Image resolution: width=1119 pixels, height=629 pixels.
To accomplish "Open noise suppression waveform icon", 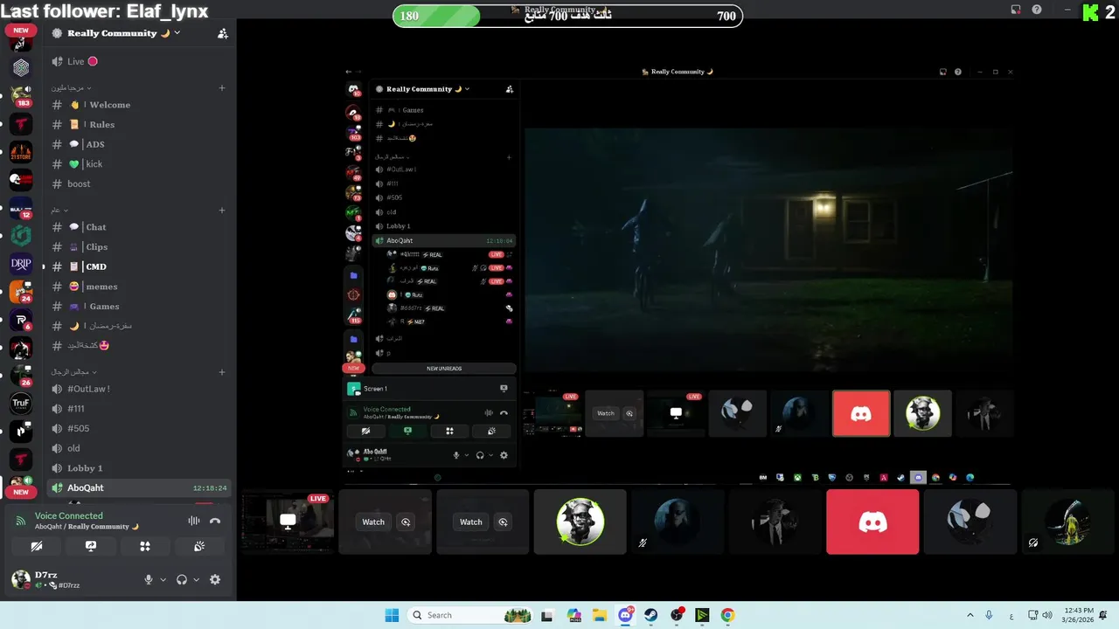I will tap(193, 521).
